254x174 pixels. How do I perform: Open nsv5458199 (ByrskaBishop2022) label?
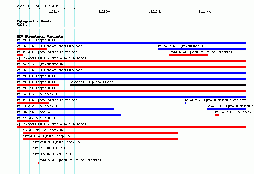tap(57, 142)
